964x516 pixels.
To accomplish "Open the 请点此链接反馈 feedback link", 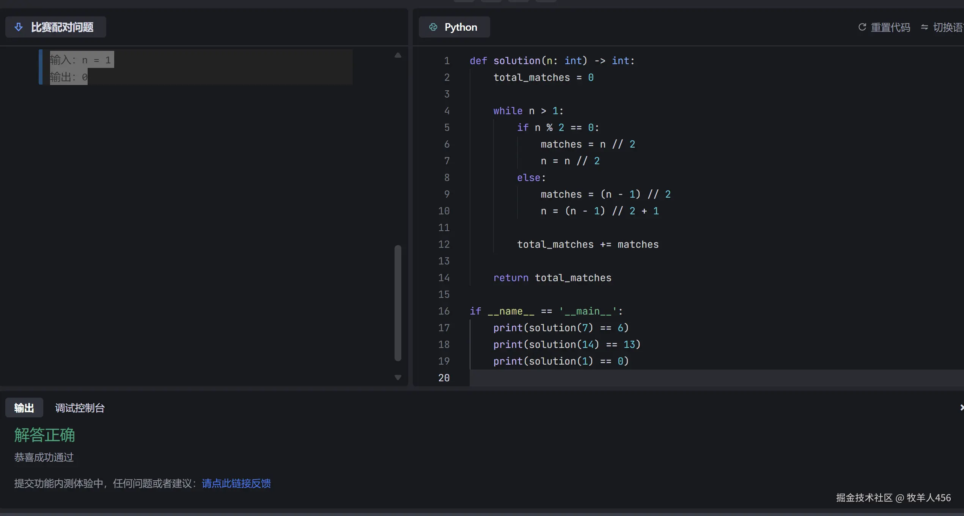I will tap(236, 483).
